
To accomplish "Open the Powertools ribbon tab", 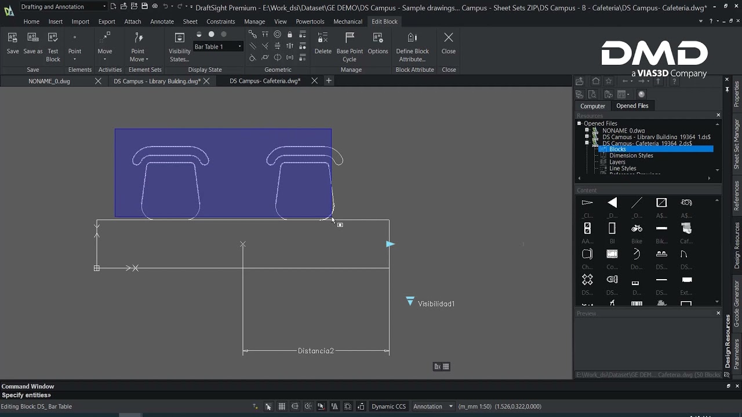I will [310, 21].
